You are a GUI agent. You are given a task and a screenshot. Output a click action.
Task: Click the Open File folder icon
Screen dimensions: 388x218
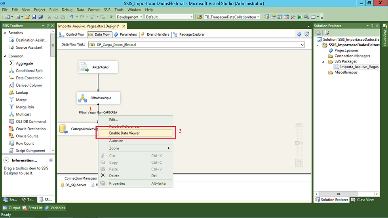click(27, 17)
